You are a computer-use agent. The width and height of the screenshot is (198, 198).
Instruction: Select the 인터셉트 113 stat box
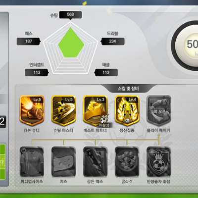[x=37, y=72]
